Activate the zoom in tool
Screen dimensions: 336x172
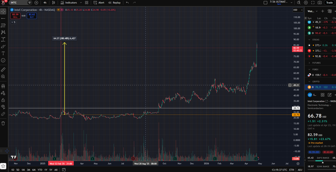point(3,76)
